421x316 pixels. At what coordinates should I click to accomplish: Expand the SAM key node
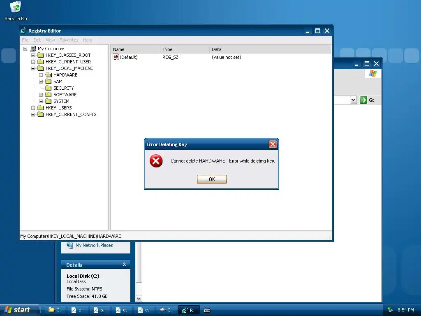tap(41, 82)
